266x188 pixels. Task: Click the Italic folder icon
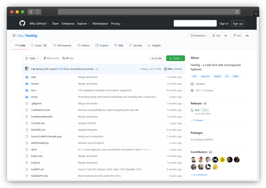tap(27, 77)
